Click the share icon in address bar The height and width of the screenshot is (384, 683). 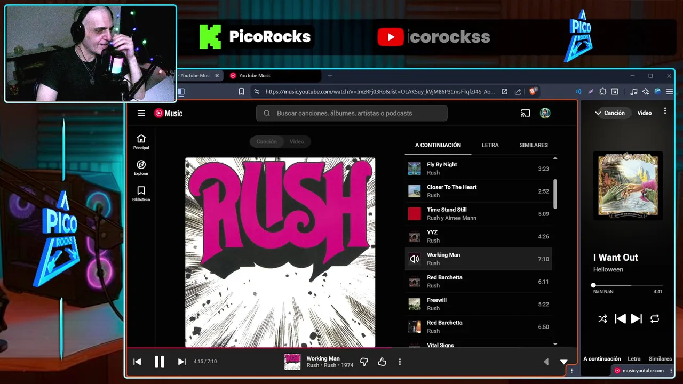tap(518, 92)
